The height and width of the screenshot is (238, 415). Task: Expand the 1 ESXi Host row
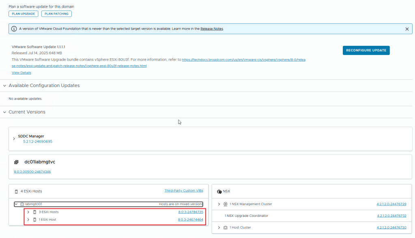pyautogui.click(x=28, y=220)
